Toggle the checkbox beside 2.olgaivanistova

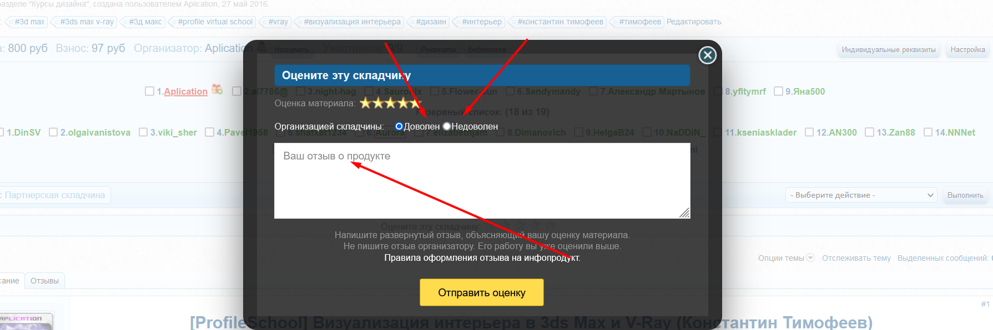pos(53,132)
